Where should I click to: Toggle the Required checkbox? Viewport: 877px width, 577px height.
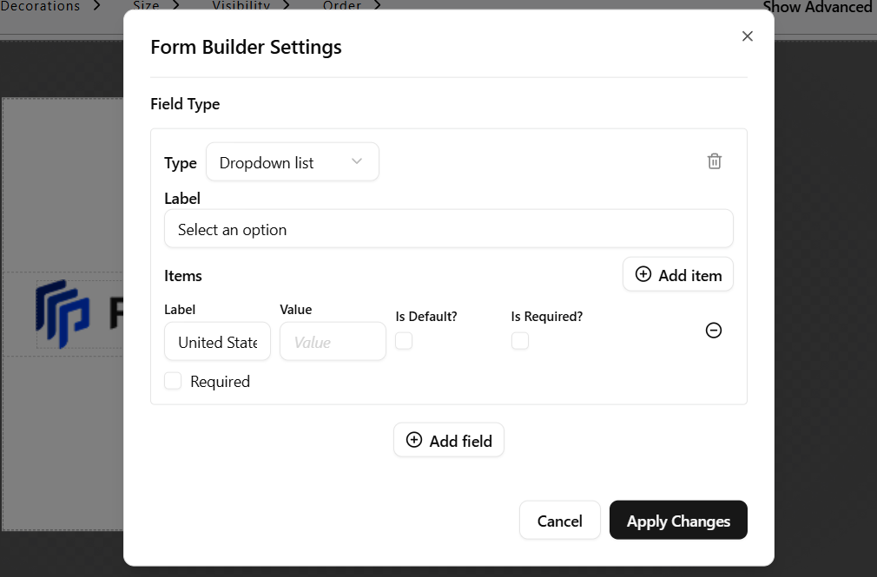tap(173, 381)
